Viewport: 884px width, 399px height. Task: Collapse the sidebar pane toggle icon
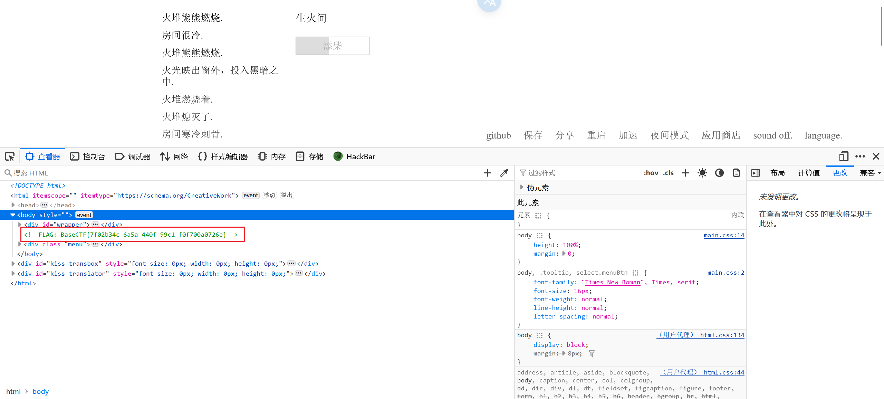click(x=756, y=173)
